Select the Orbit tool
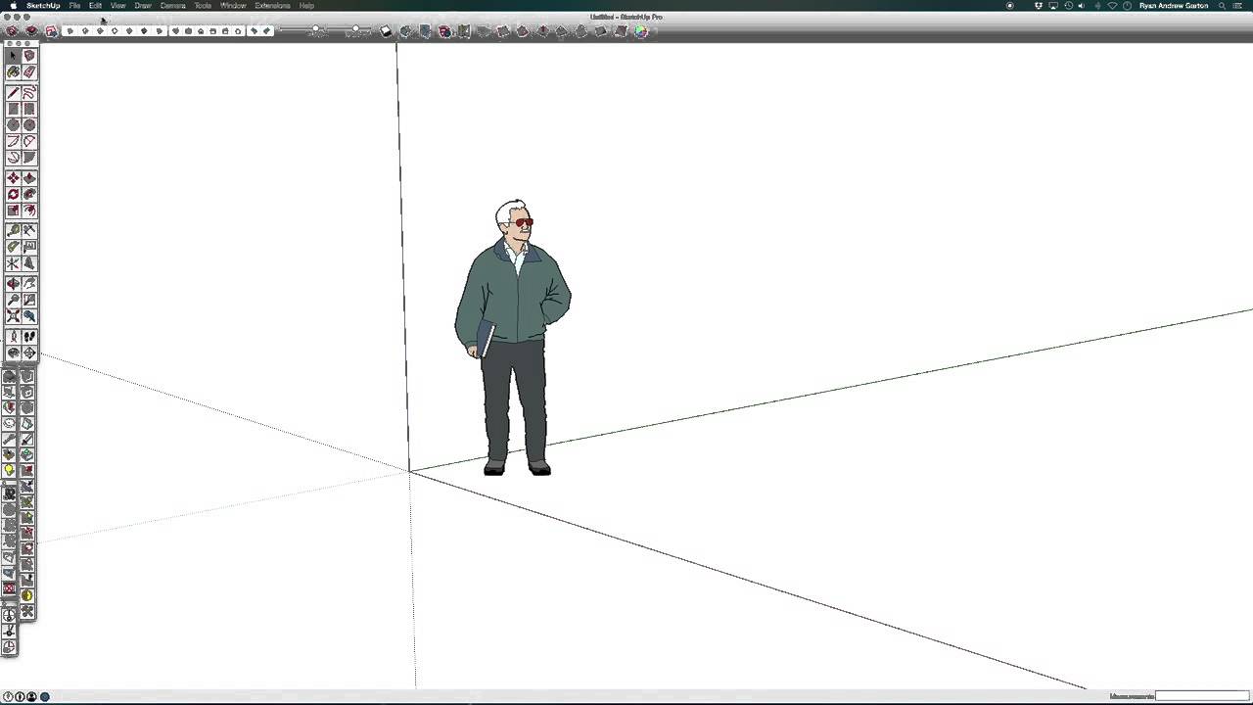 pos(13,284)
